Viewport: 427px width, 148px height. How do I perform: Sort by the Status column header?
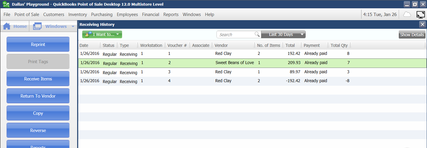[109, 45]
